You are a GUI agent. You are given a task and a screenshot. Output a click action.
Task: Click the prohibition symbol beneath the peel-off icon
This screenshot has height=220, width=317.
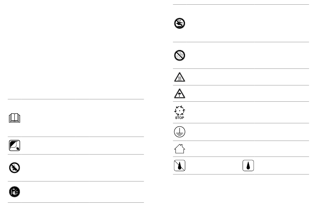coord(15,168)
